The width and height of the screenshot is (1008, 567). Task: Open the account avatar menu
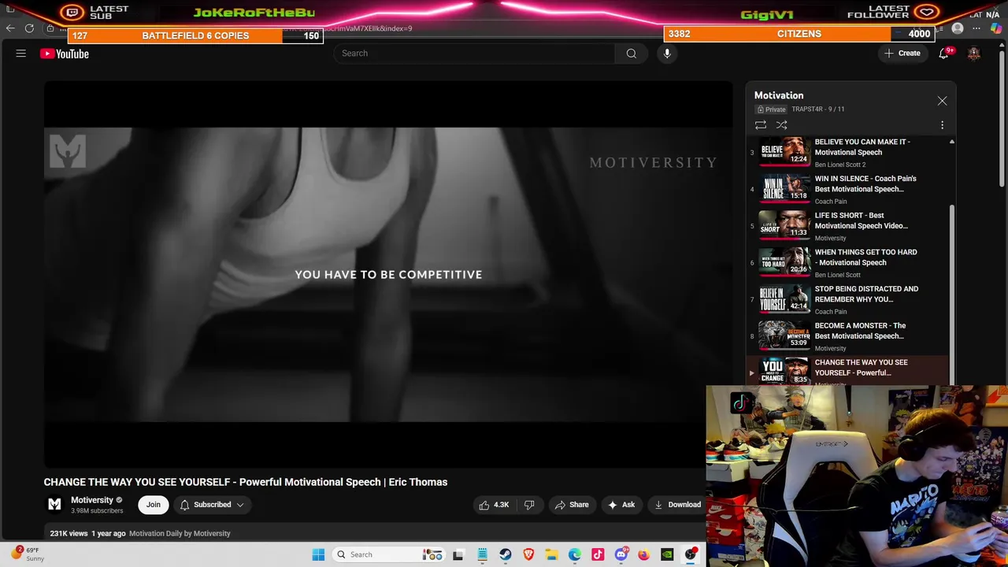[974, 54]
